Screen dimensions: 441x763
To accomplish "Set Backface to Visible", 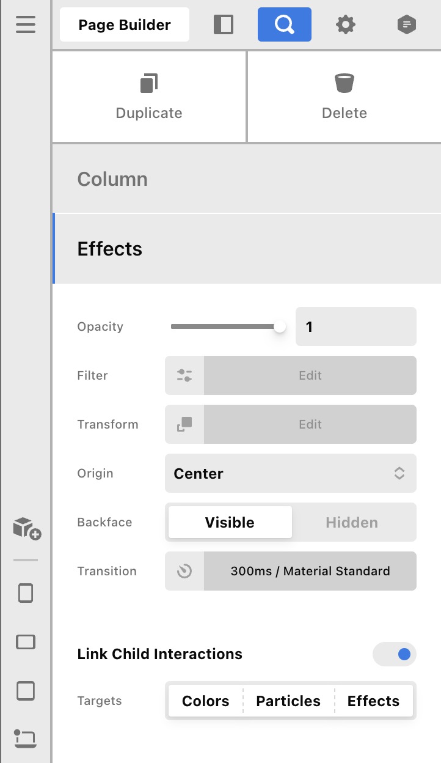I will pyautogui.click(x=230, y=522).
